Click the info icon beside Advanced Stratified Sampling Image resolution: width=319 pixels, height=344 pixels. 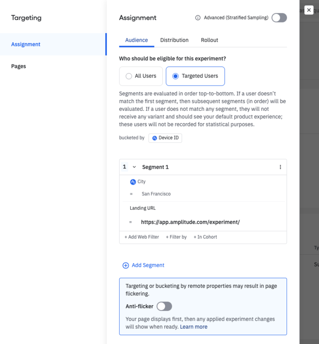198,18
